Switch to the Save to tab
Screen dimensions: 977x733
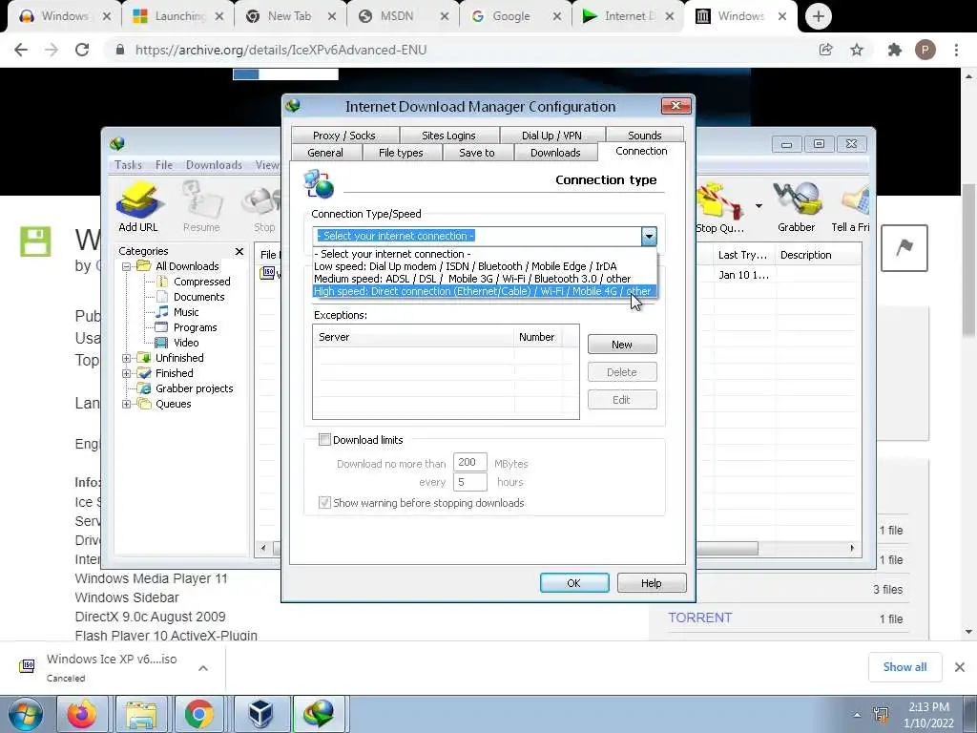pyautogui.click(x=477, y=153)
